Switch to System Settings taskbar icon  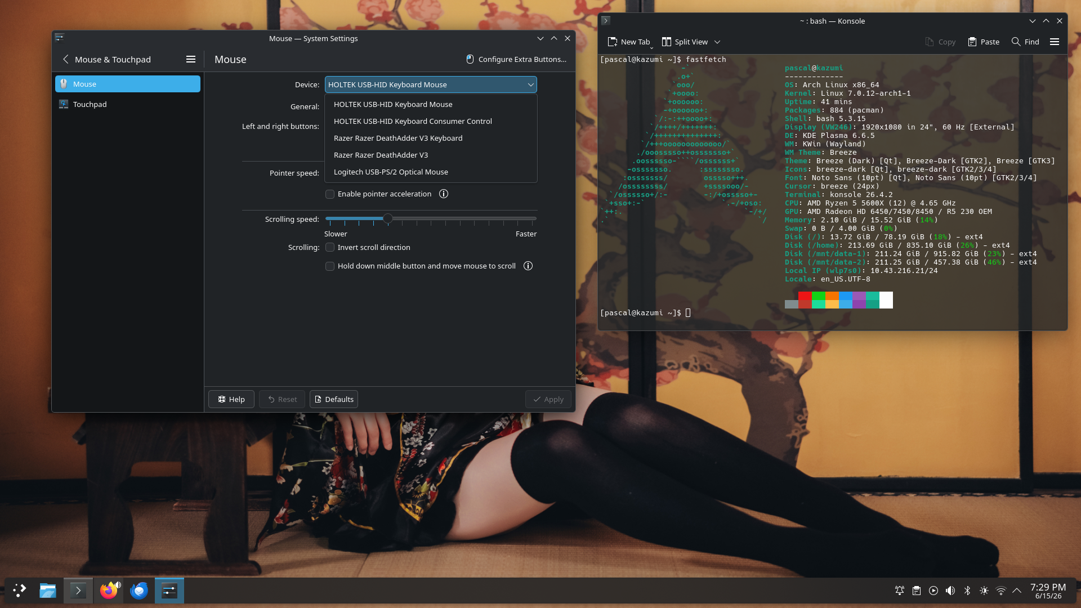tap(169, 590)
